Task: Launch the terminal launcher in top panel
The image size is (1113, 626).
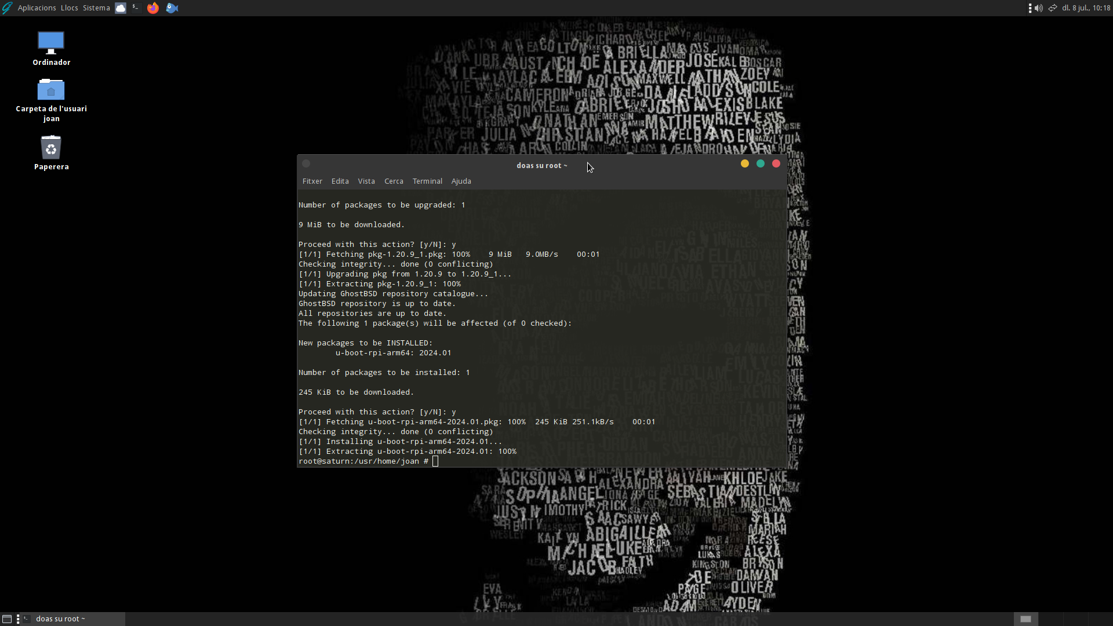Action: pos(136,8)
